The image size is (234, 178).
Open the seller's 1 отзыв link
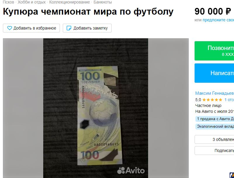click(229, 100)
